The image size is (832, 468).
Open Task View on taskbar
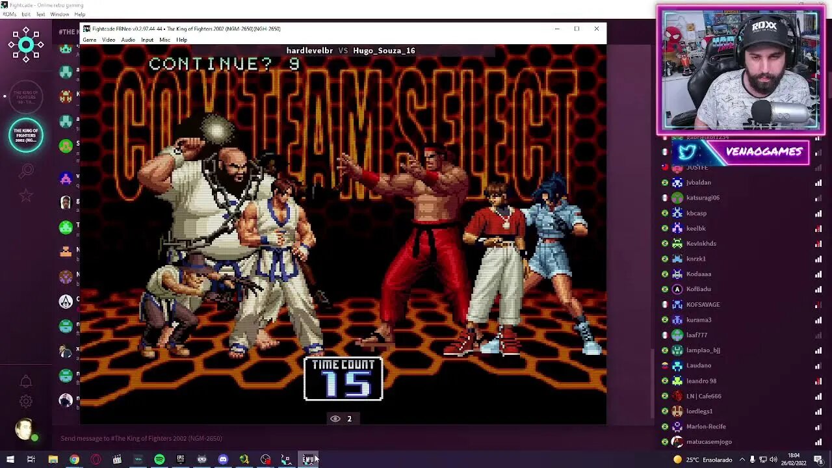click(x=31, y=460)
